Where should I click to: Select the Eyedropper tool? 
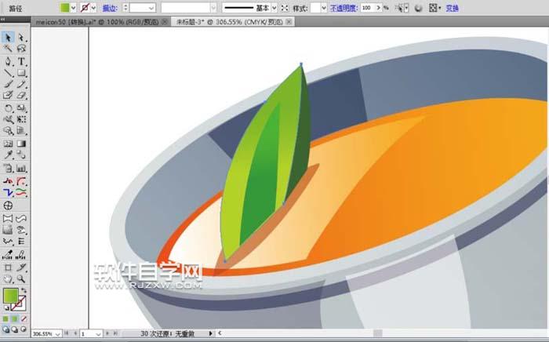click(8, 155)
